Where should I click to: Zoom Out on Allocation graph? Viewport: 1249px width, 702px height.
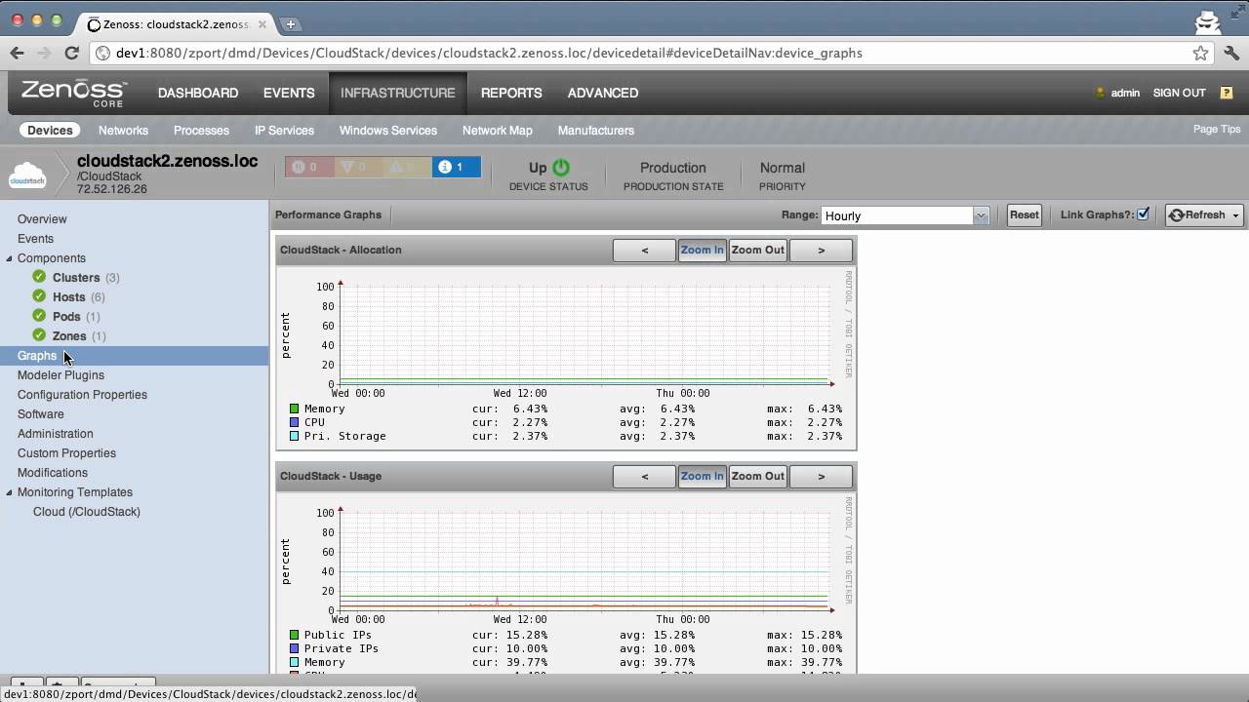pyautogui.click(x=757, y=251)
